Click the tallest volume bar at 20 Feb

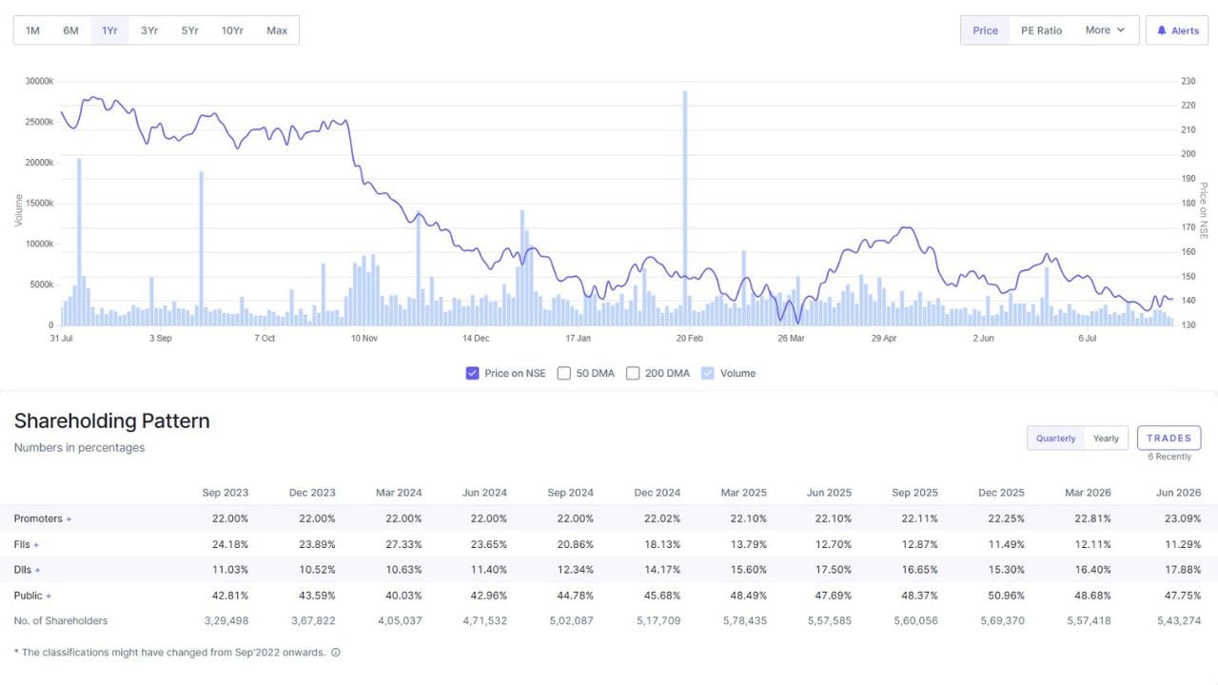pos(685,208)
